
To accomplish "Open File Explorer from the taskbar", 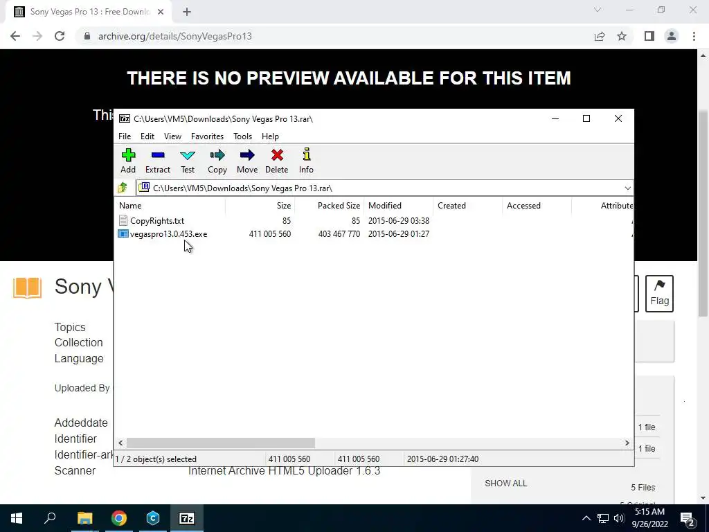I will 84,518.
